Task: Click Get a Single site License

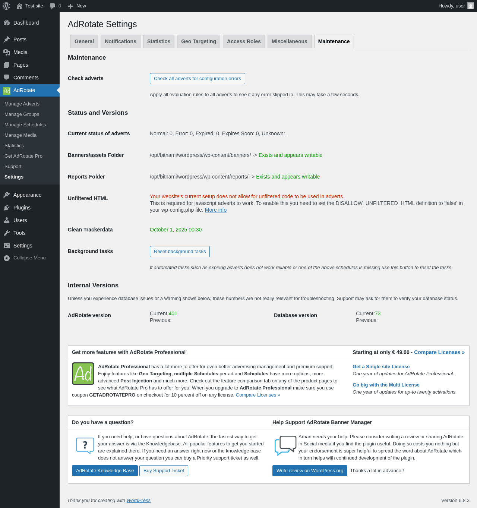Action: 381,367
